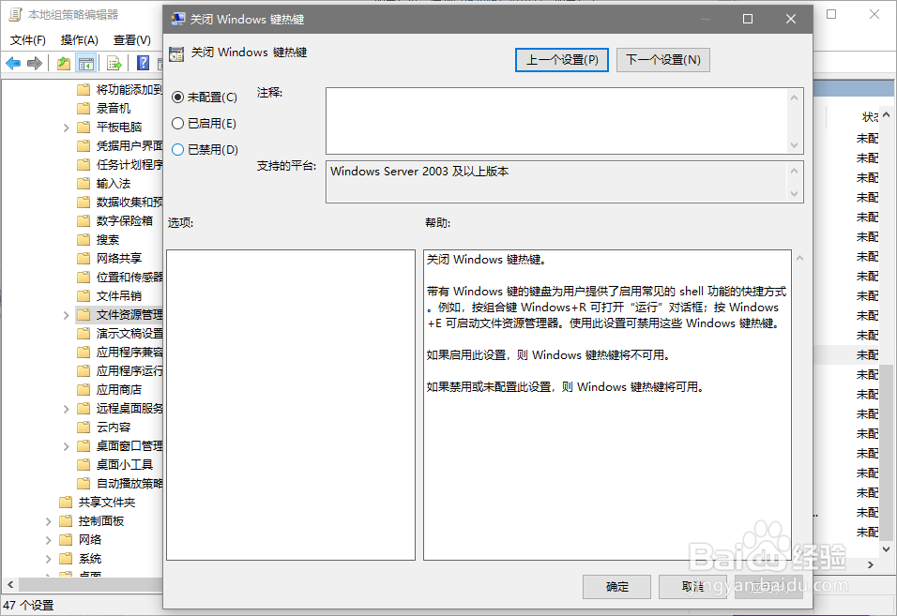
Task: Expand the 桌面窗口管理器 tree node
Action: pos(66,446)
